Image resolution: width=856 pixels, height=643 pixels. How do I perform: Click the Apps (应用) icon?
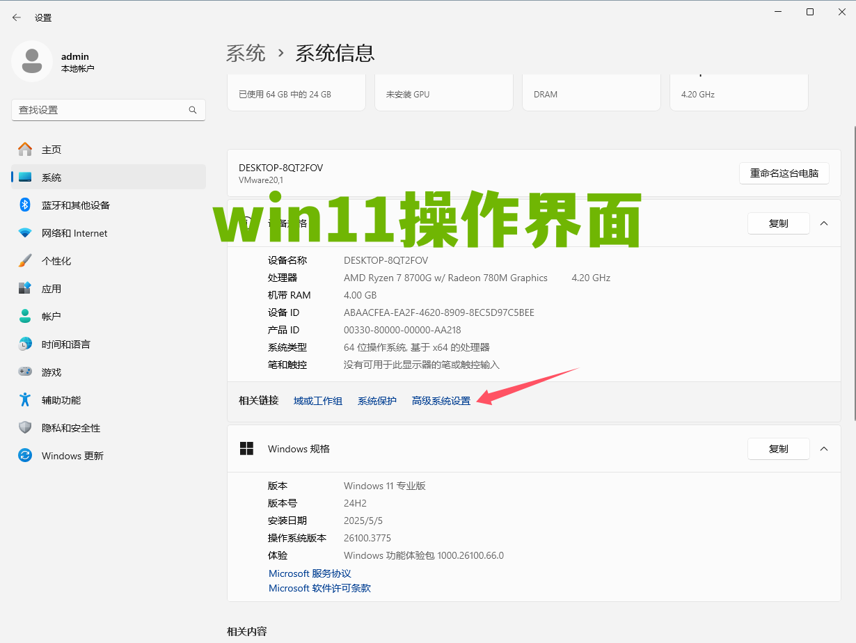(25, 288)
